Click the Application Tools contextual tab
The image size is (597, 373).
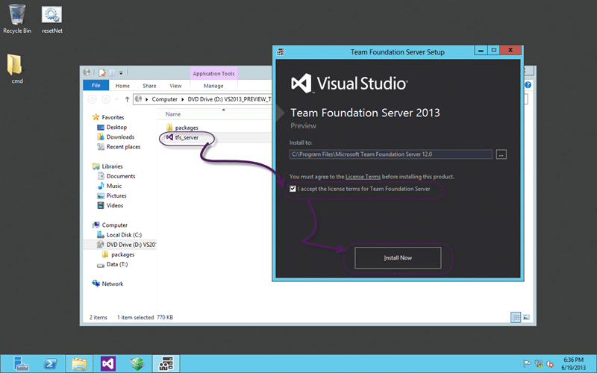tap(213, 73)
